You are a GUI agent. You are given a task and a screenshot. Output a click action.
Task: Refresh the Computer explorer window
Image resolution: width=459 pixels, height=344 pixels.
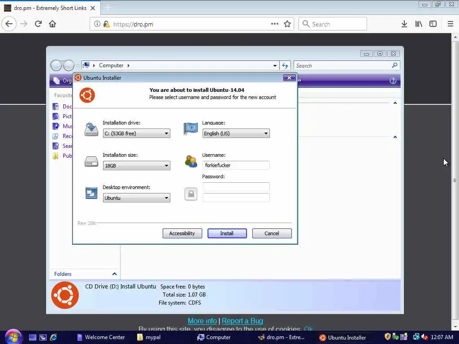point(285,65)
